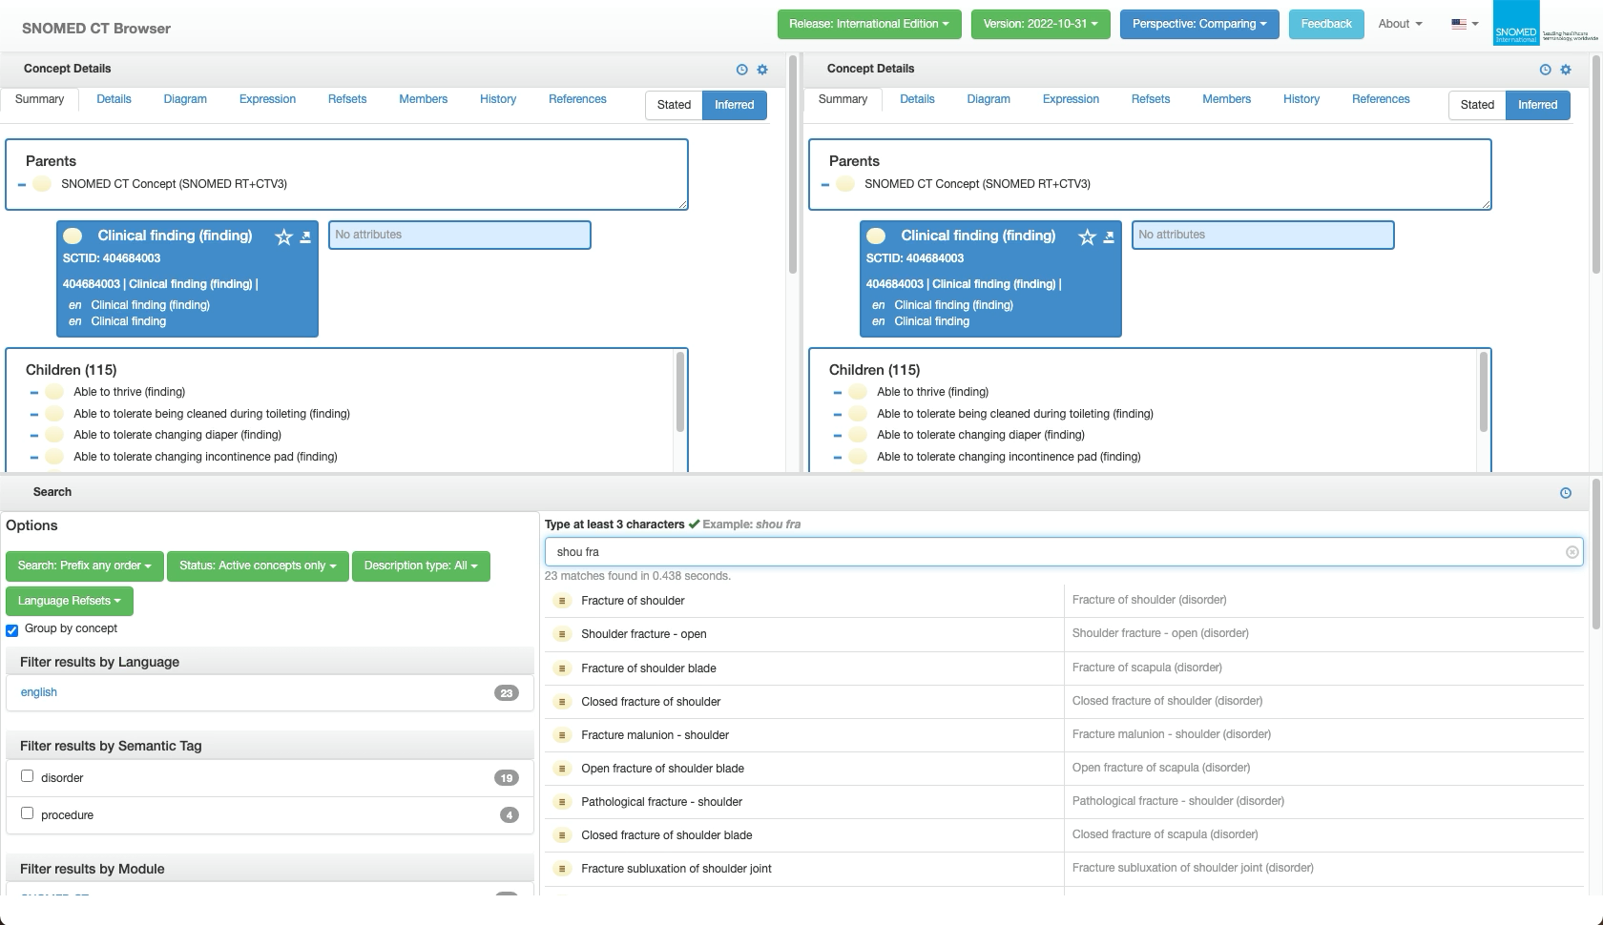This screenshot has width=1603, height=925.
Task: Open the References tab in right panel
Action: pyautogui.click(x=1381, y=99)
